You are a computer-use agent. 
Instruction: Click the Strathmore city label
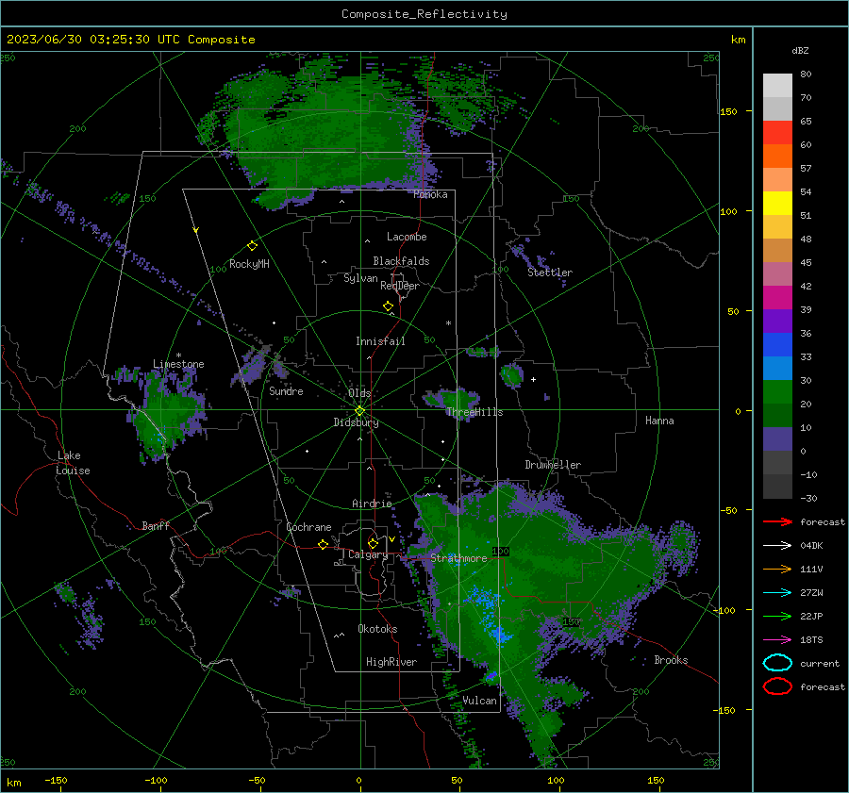(x=458, y=558)
